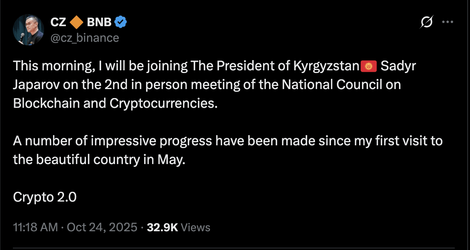Click the display name "CZ"
Viewport: 470px width, 250px height.
(59, 23)
